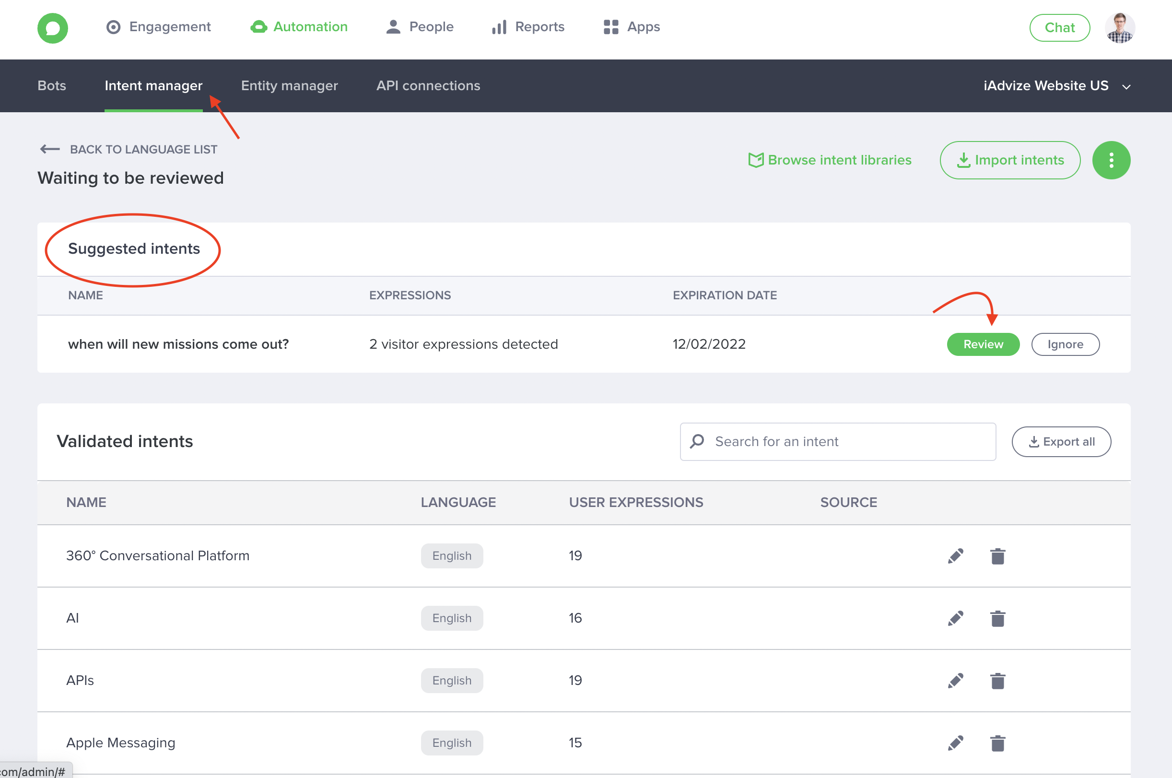Click the Search for an intent field

tap(838, 442)
